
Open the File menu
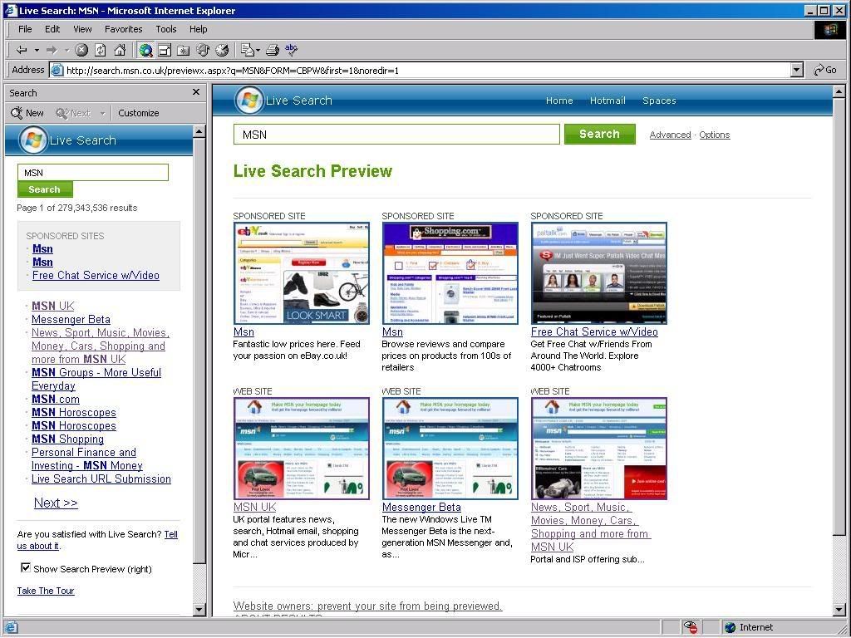25,29
